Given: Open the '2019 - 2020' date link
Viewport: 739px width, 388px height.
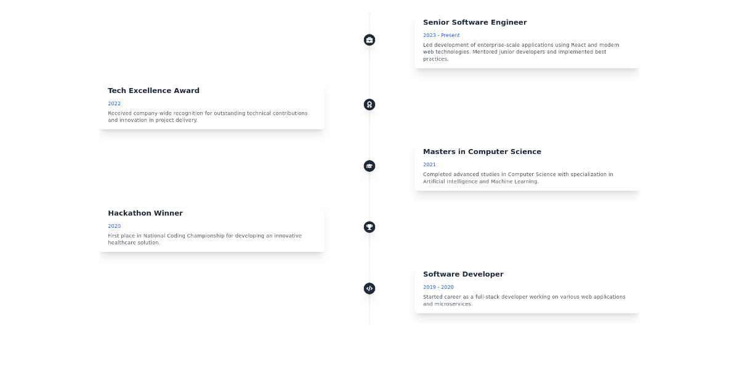Looking at the screenshot, I should pyautogui.click(x=438, y=287).
